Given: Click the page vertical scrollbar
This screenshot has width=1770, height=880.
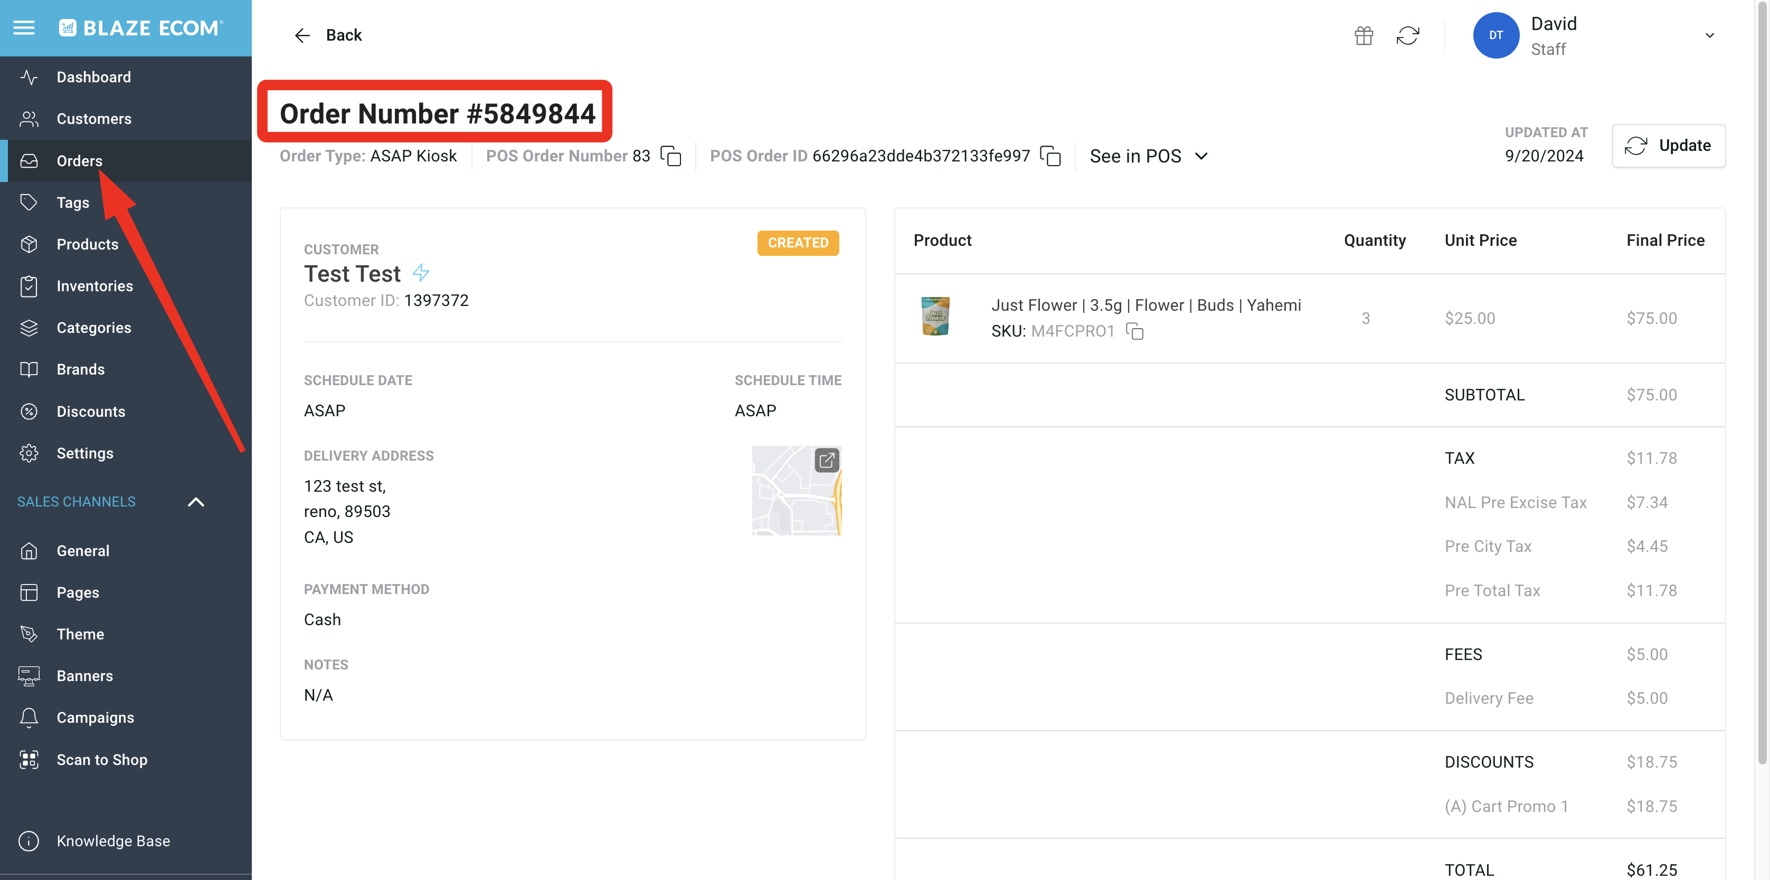Looking at the screenshot, I should 1762,381.
